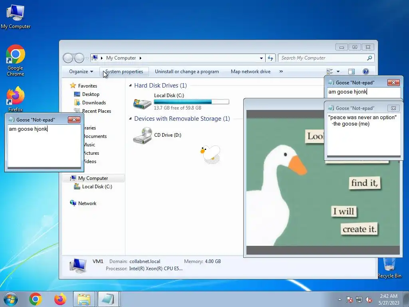The height and width of the screenshot is (307, 409).
Task: Click the "4.00 GB" memory value
Action: tap(213, 261)
